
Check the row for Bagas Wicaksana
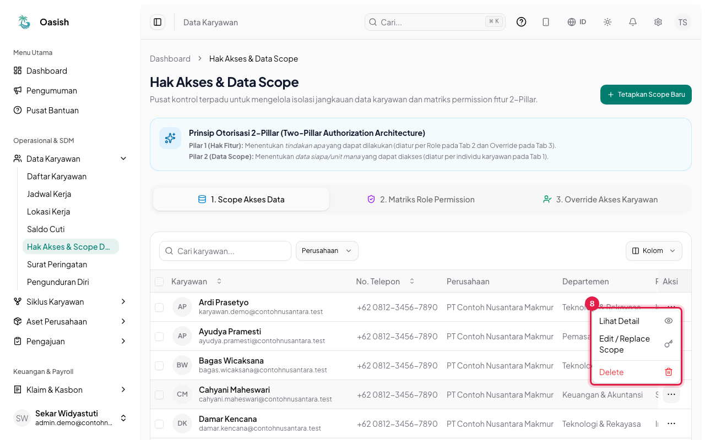point(159,365)
